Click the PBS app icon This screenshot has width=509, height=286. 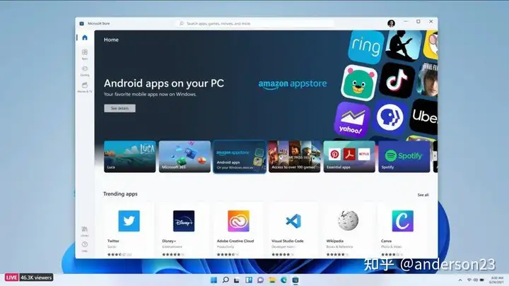390,117
